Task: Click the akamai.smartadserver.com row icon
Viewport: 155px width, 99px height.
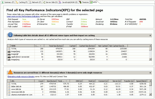Action: point(9,95)
